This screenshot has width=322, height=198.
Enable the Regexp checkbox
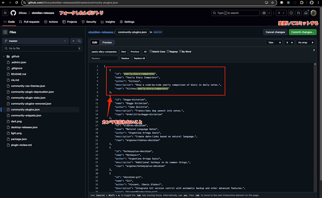click(x=168, y=51)
